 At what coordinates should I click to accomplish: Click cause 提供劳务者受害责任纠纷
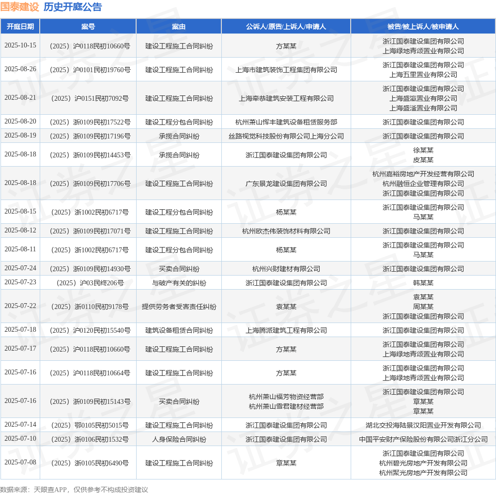click(x=179, y=307)
